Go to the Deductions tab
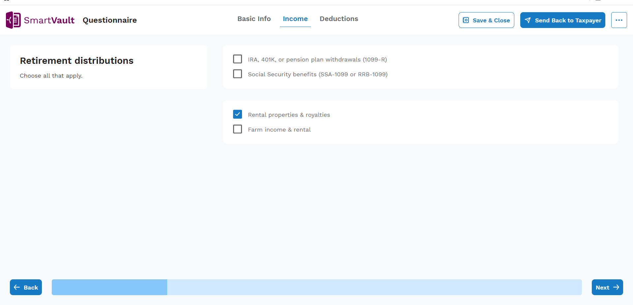Screen dimensions: 633x305 click(339, 19)
